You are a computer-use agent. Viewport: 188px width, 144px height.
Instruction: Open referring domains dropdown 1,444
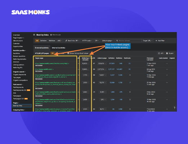point(85,92)
